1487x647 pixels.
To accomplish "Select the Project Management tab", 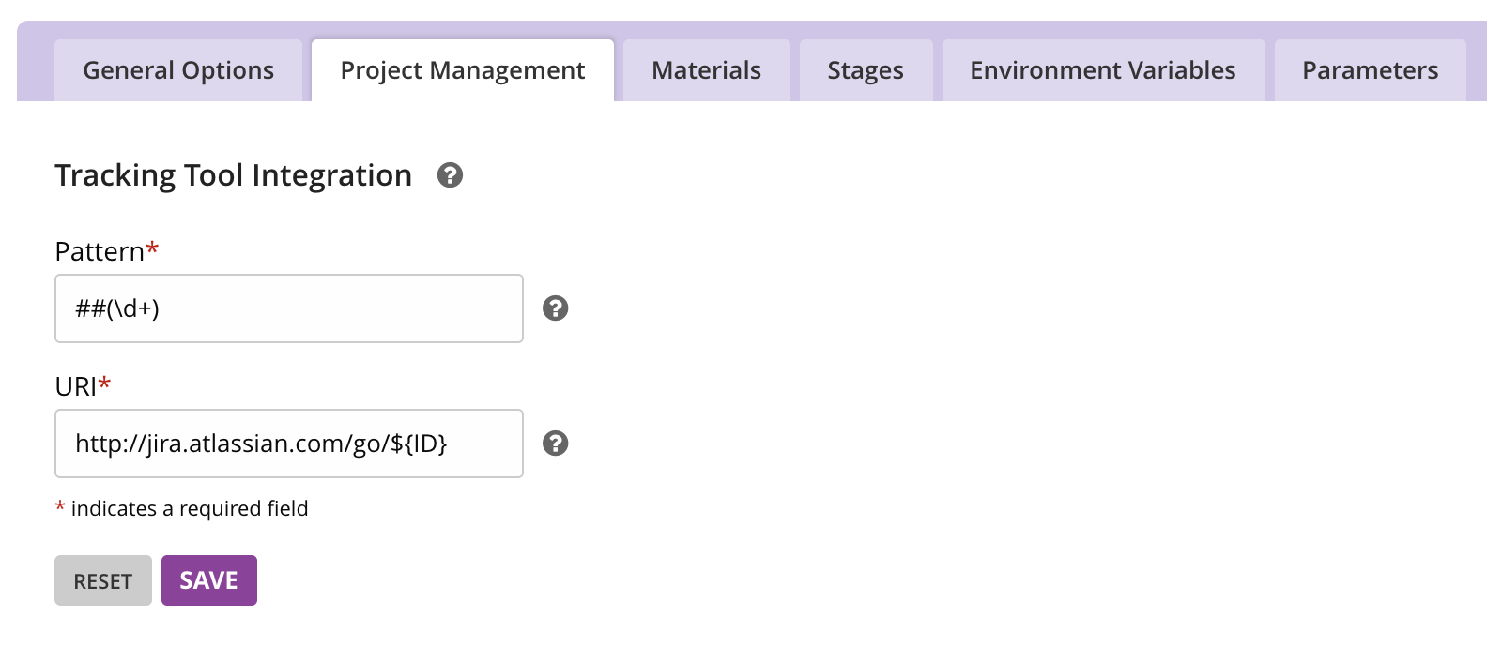I will (463, 70).
